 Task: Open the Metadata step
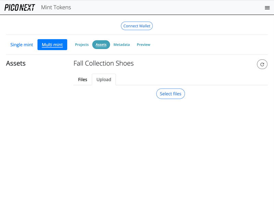pos(122,45)
